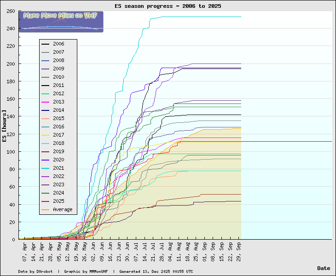Click the Date x-axis label
336x276 pixels.
click(323, 268)
